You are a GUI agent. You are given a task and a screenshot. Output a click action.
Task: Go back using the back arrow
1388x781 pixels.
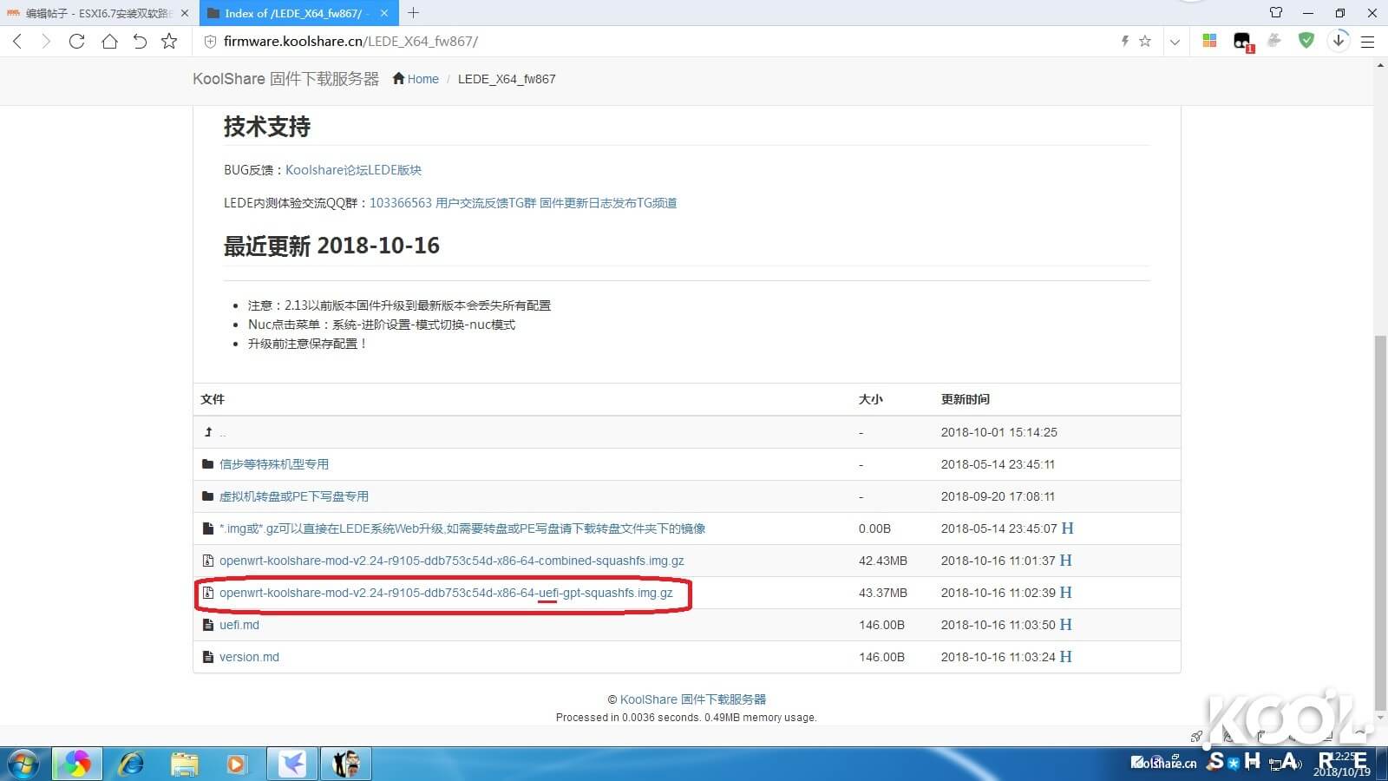coord(17,41)
